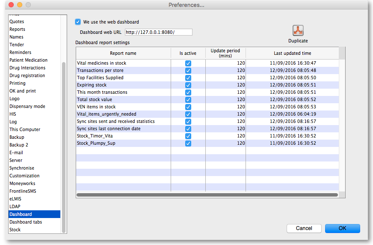
Task: Click the Dashboard web URL field
Action: (158, 33)
